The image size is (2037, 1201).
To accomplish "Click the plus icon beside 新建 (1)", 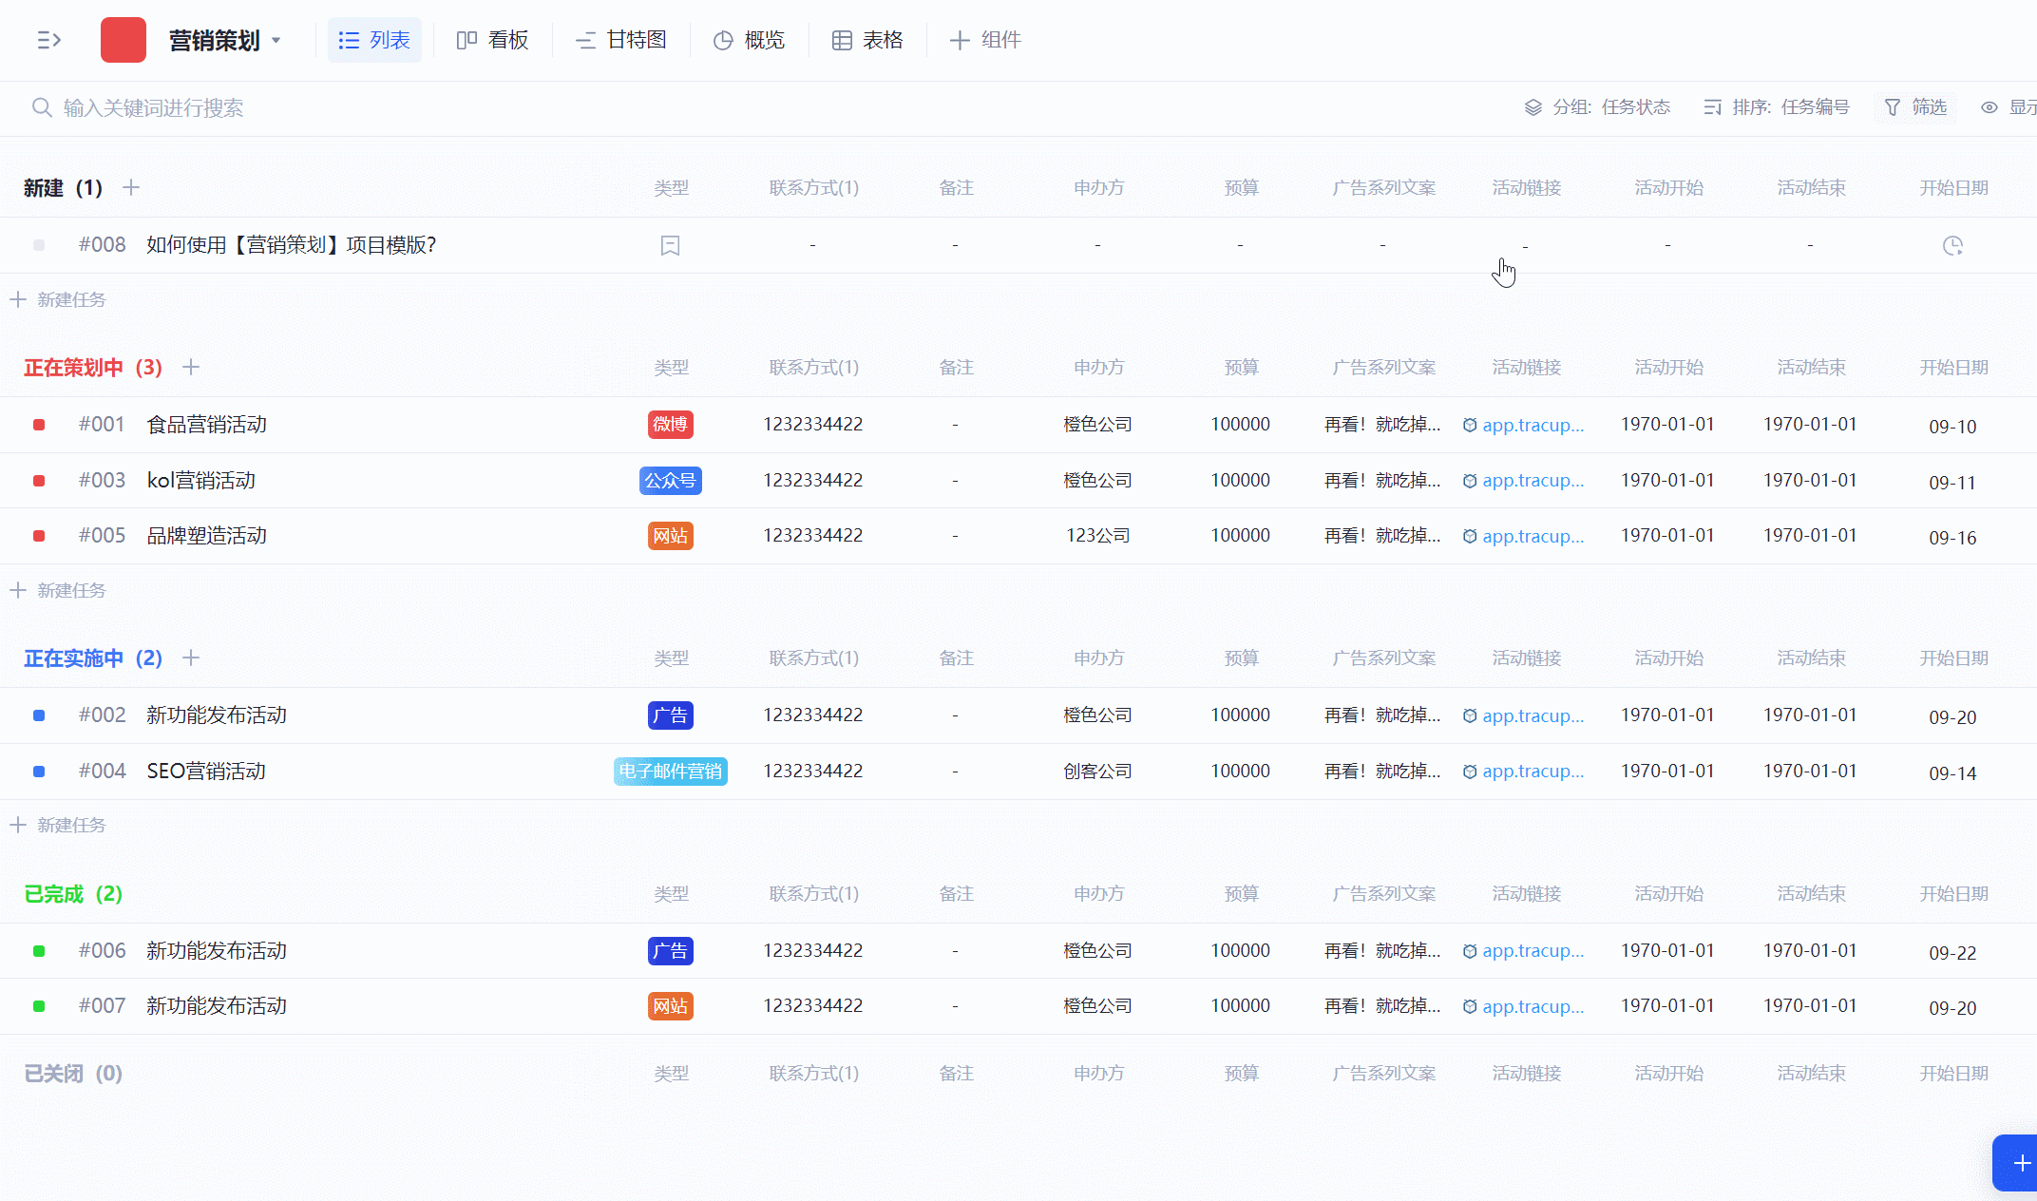I will [131, 188].
